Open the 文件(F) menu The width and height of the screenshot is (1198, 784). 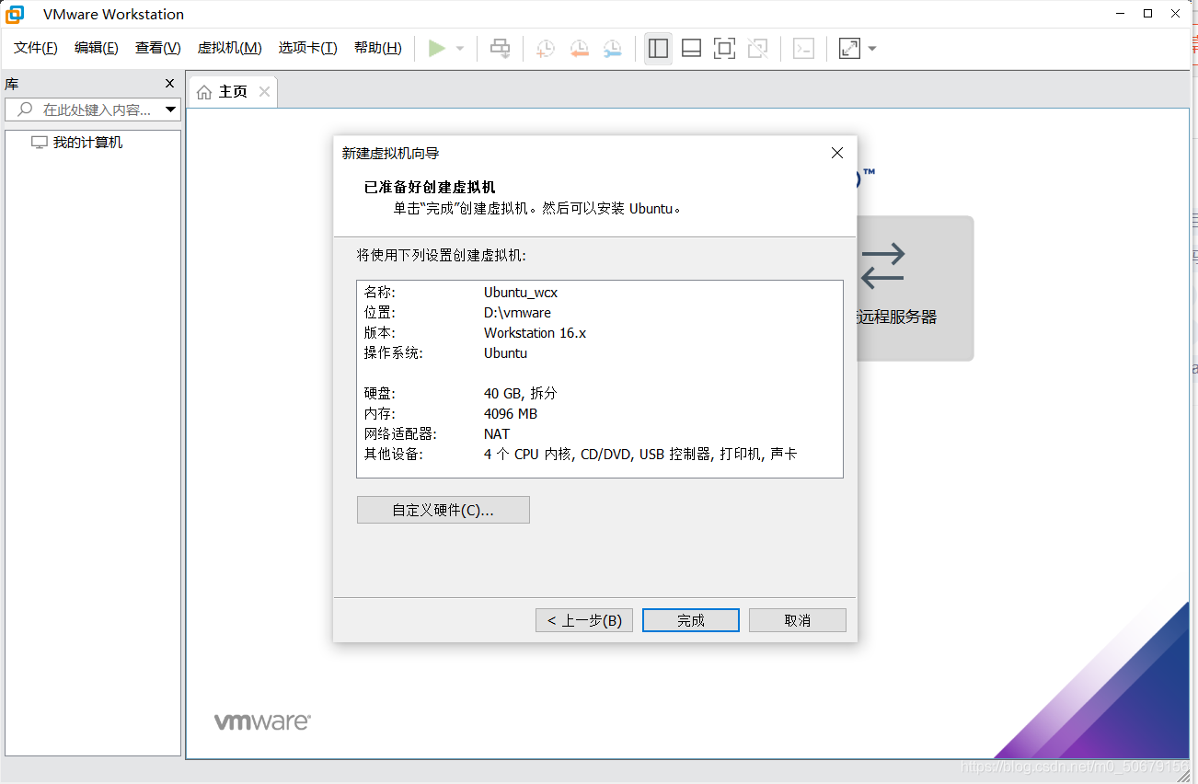click(x=36, y=48)
